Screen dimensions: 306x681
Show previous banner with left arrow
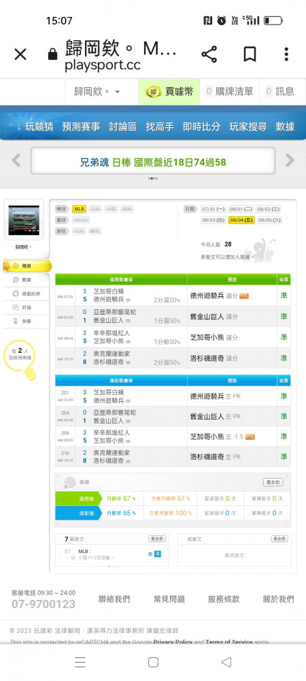pos(16,160)
